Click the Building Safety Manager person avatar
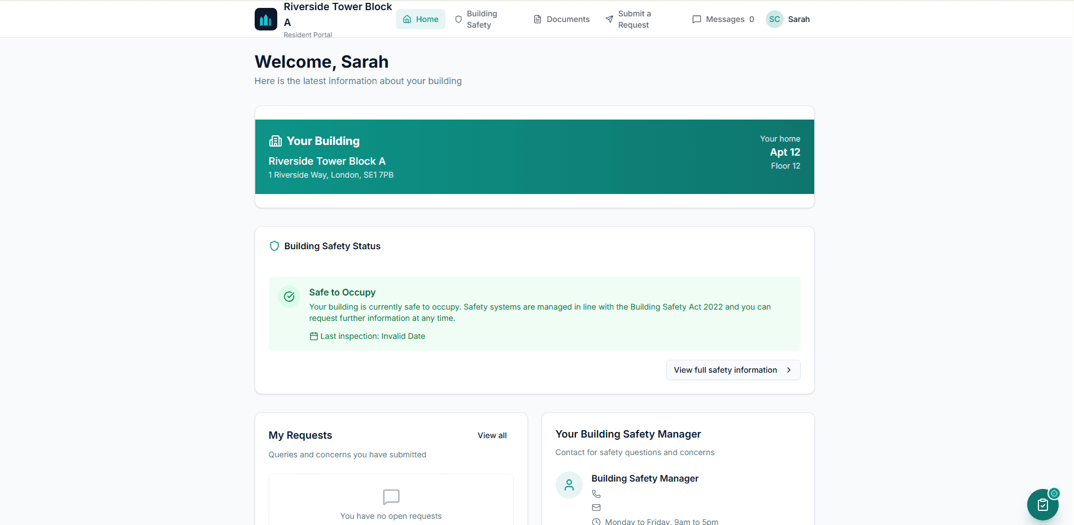Viewport: 1074px width, 525px height. (569, 485)
